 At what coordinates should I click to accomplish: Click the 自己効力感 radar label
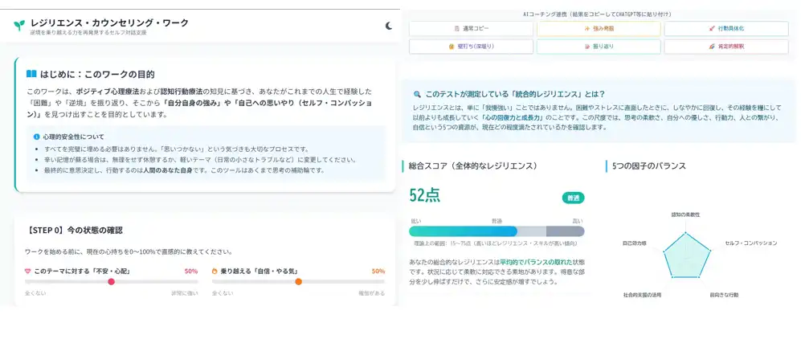(x=635, y=243)
